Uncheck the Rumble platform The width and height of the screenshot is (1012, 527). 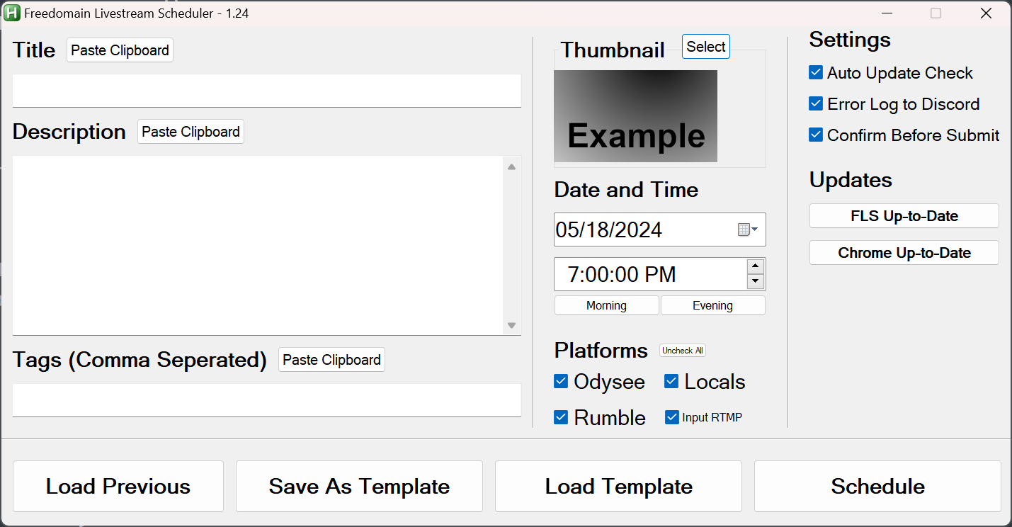pos(561,417)
